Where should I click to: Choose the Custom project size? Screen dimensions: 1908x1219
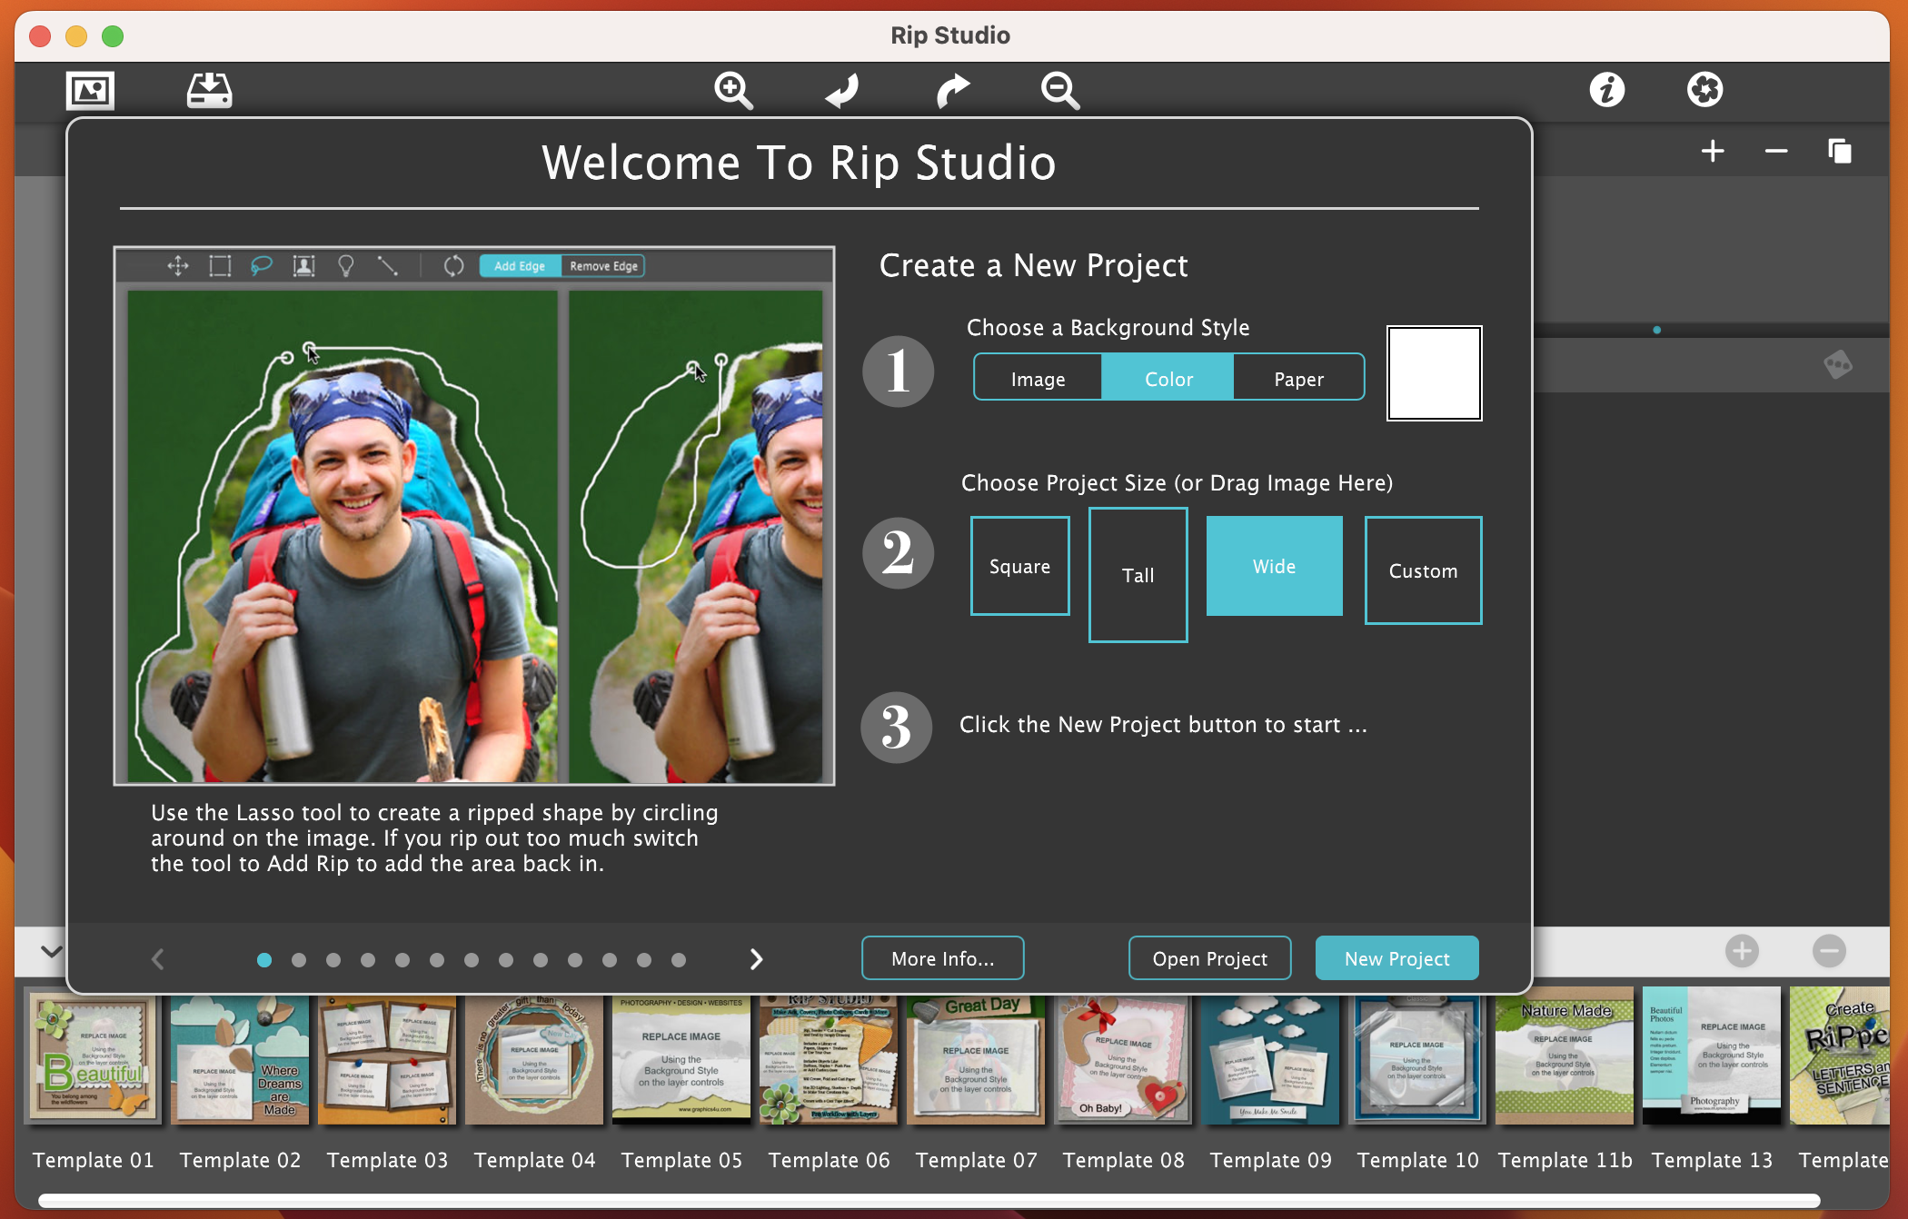(1423, 570)
